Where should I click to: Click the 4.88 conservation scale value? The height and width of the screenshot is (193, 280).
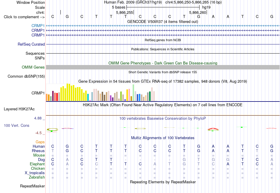38,118
